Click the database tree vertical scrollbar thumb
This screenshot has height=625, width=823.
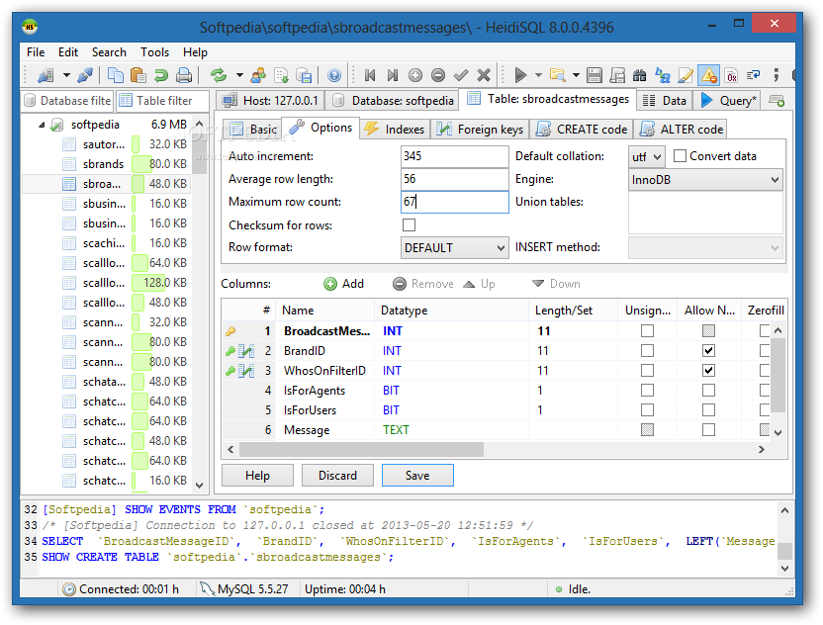coord(199,153)
